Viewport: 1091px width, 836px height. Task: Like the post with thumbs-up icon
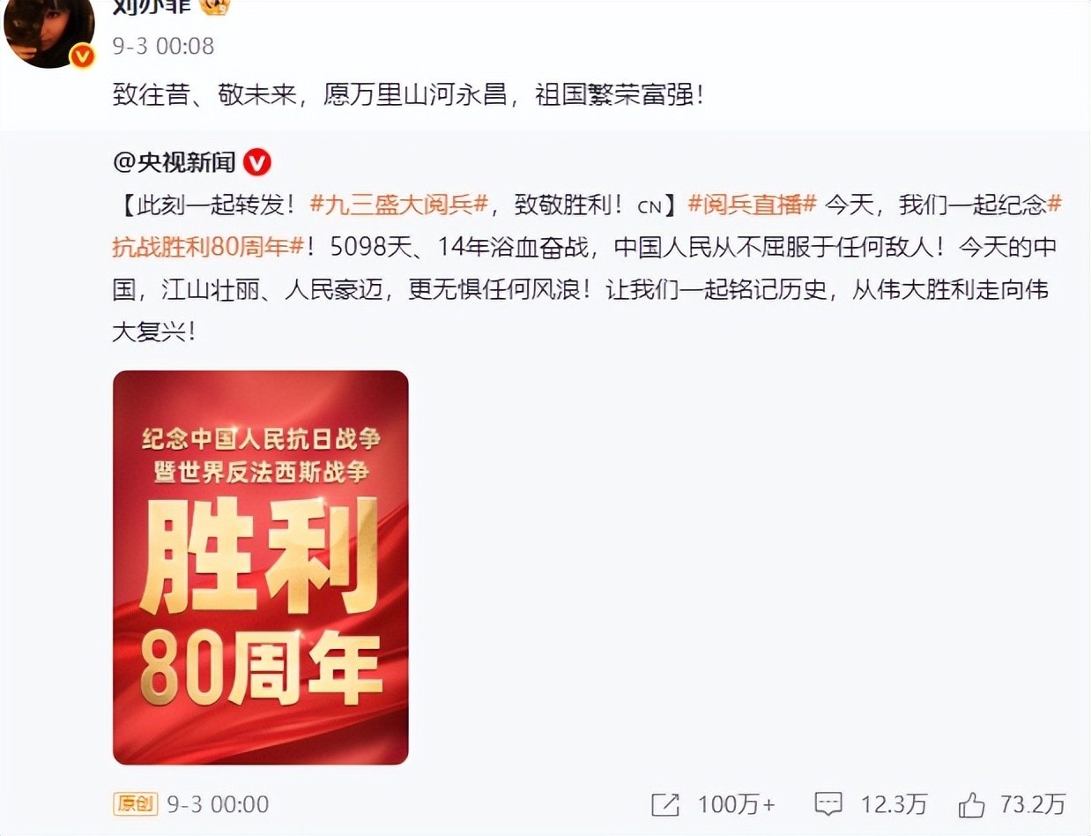coord(971,803)
